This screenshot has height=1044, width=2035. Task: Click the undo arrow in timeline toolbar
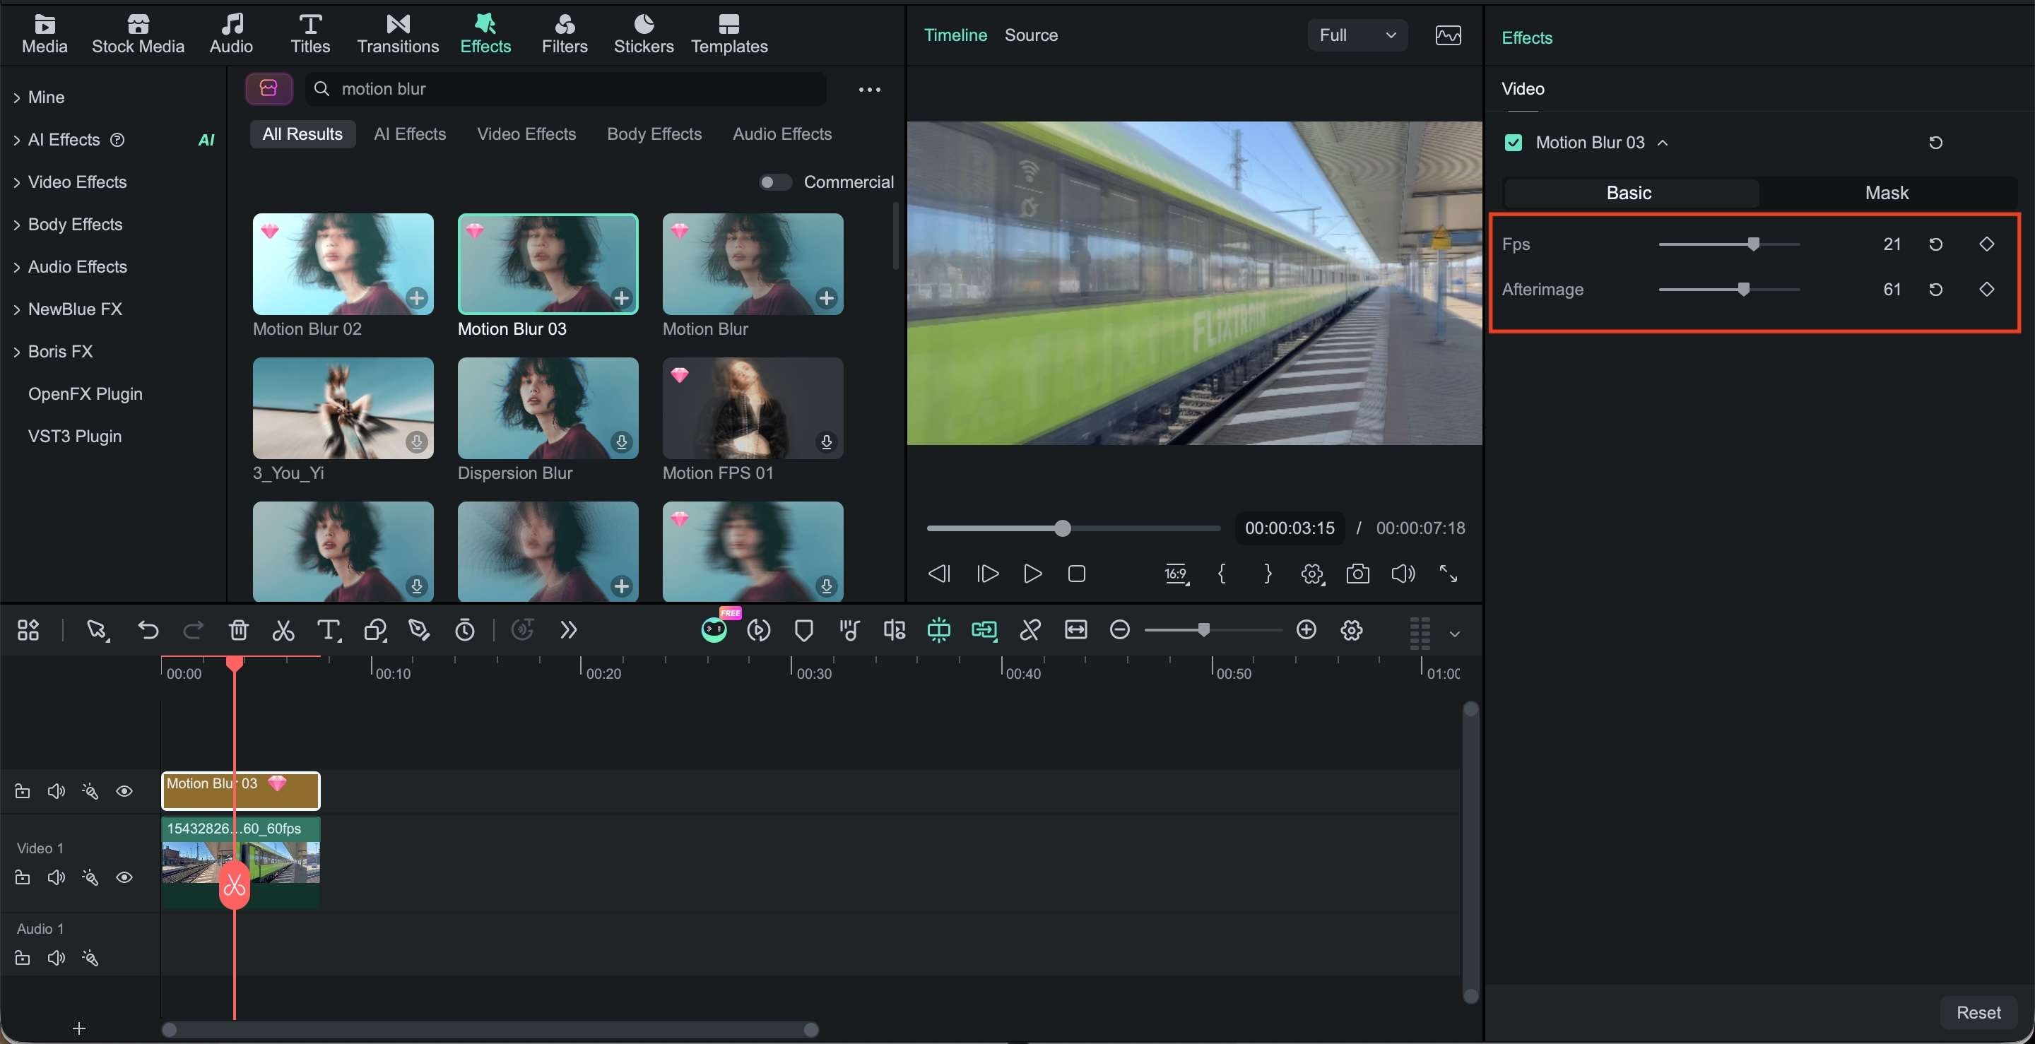coord(148,630)
